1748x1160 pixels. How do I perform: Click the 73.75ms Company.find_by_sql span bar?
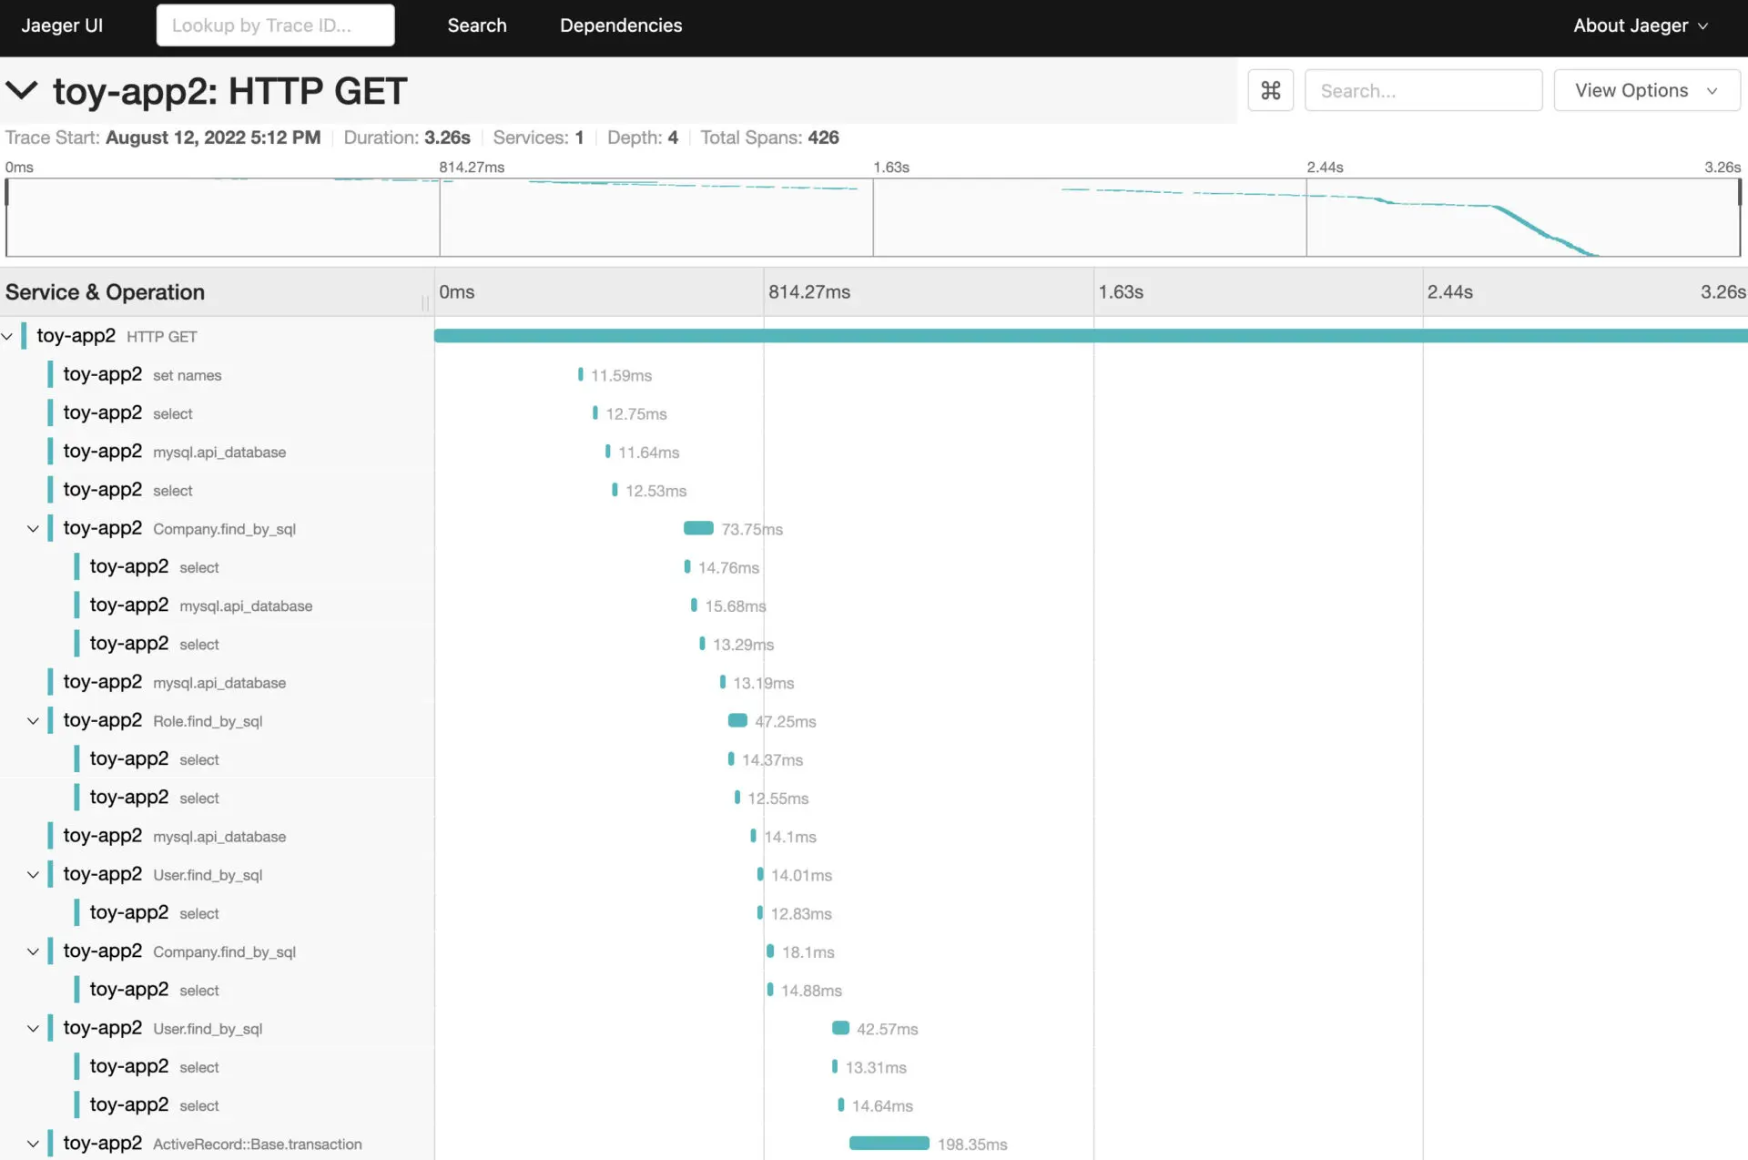click(698, 528)
